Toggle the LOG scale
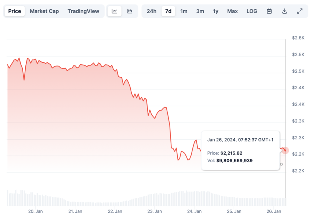Screen dimensions: 312x221 point(252,11)
